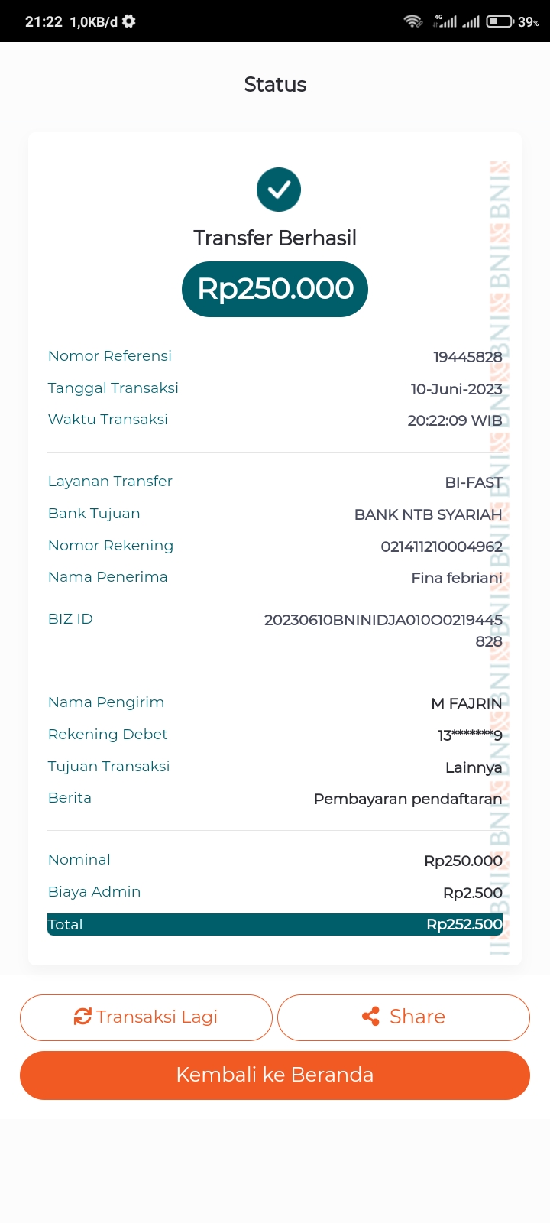Tap the Nomor Referensi value 19445828
This screenshot has height=1223, width=550.
pyautogui.click(x=467, y=357)
